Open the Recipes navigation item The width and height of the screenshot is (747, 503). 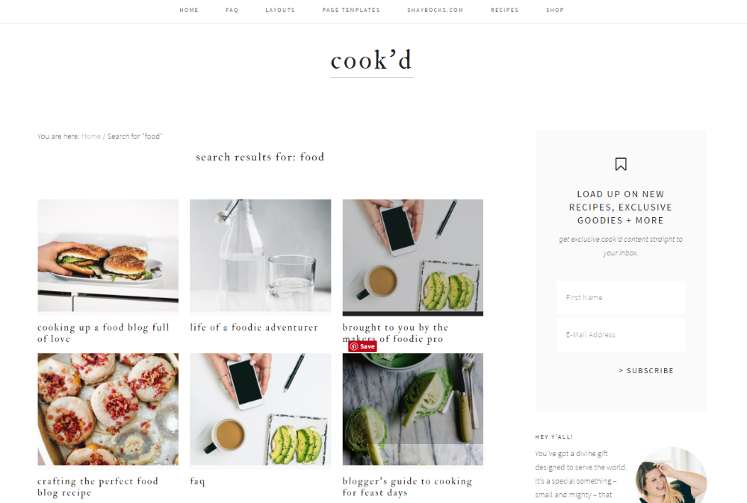pyautogui.click(x=504, y=10)
